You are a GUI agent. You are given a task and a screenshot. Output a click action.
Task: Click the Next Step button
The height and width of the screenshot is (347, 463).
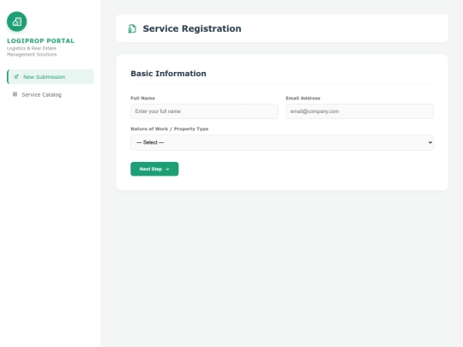pyautogui.click(x=154, y=169)
